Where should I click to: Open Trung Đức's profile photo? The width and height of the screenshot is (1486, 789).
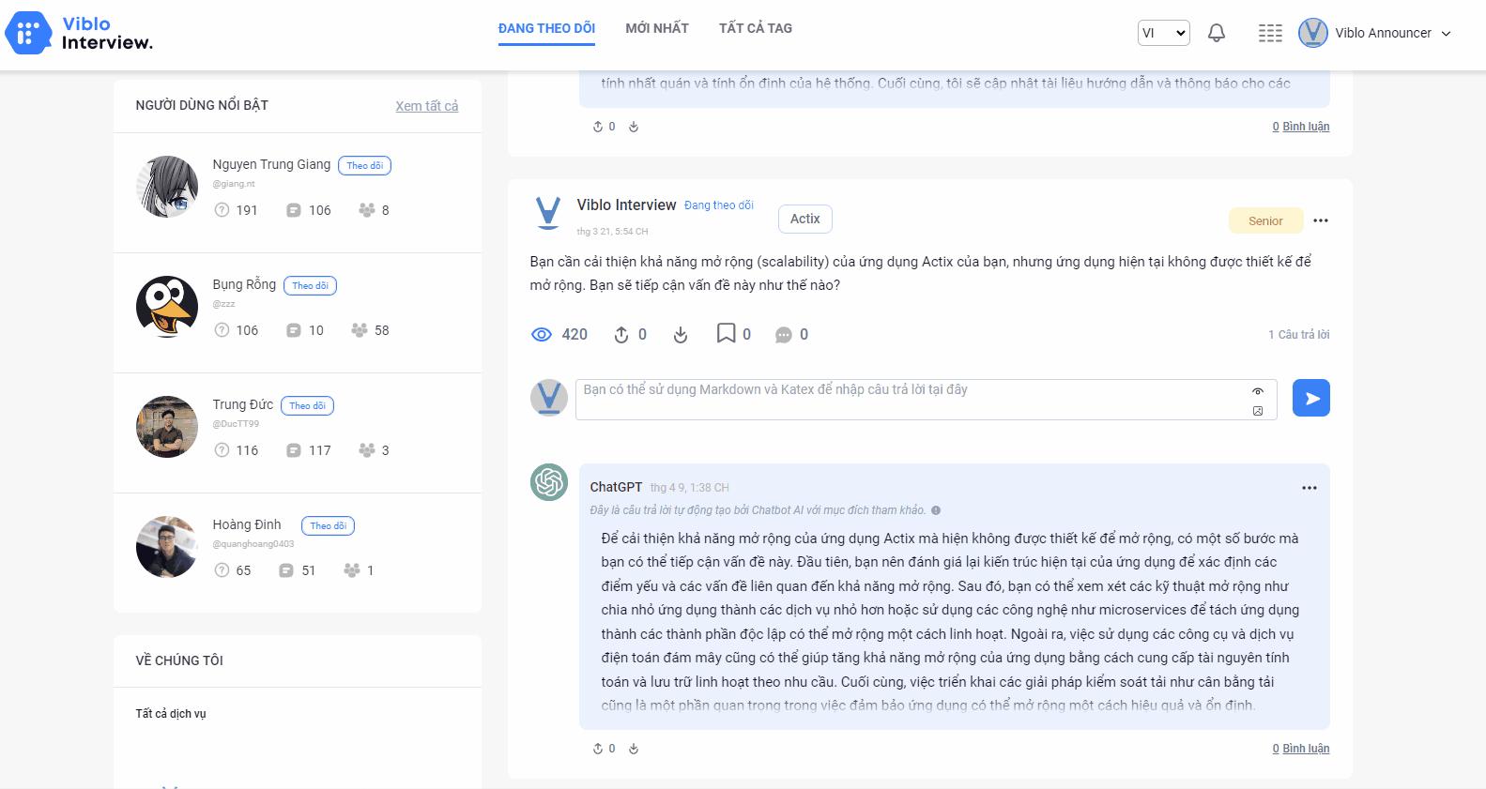(167, 427)
